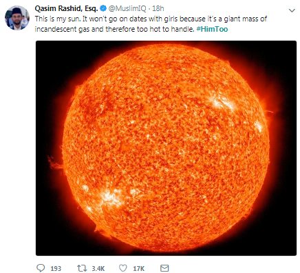Expand the tweet options chevron menu

(292, 10)
